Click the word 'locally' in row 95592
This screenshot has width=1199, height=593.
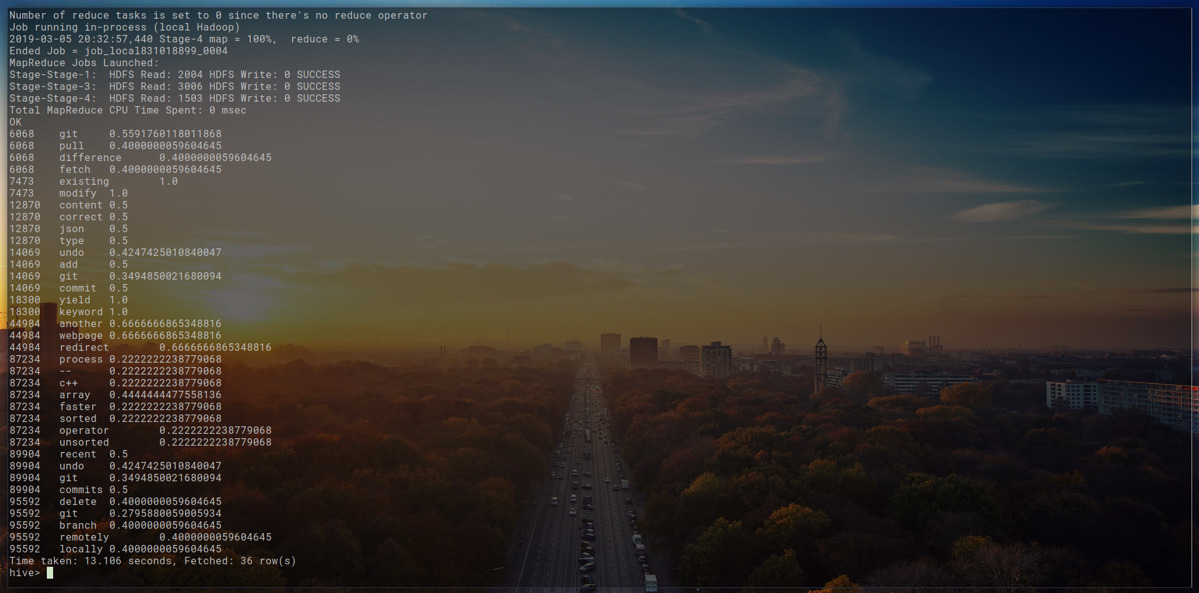81,549
